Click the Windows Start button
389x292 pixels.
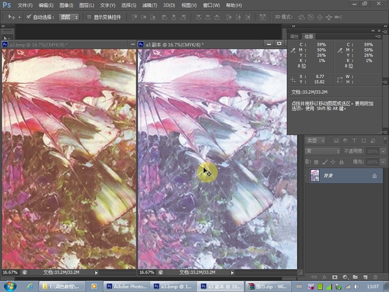click(x=9, y=286)
